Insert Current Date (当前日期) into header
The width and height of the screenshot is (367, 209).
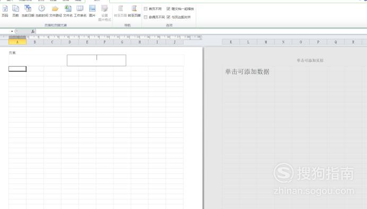tap(28, 11)
